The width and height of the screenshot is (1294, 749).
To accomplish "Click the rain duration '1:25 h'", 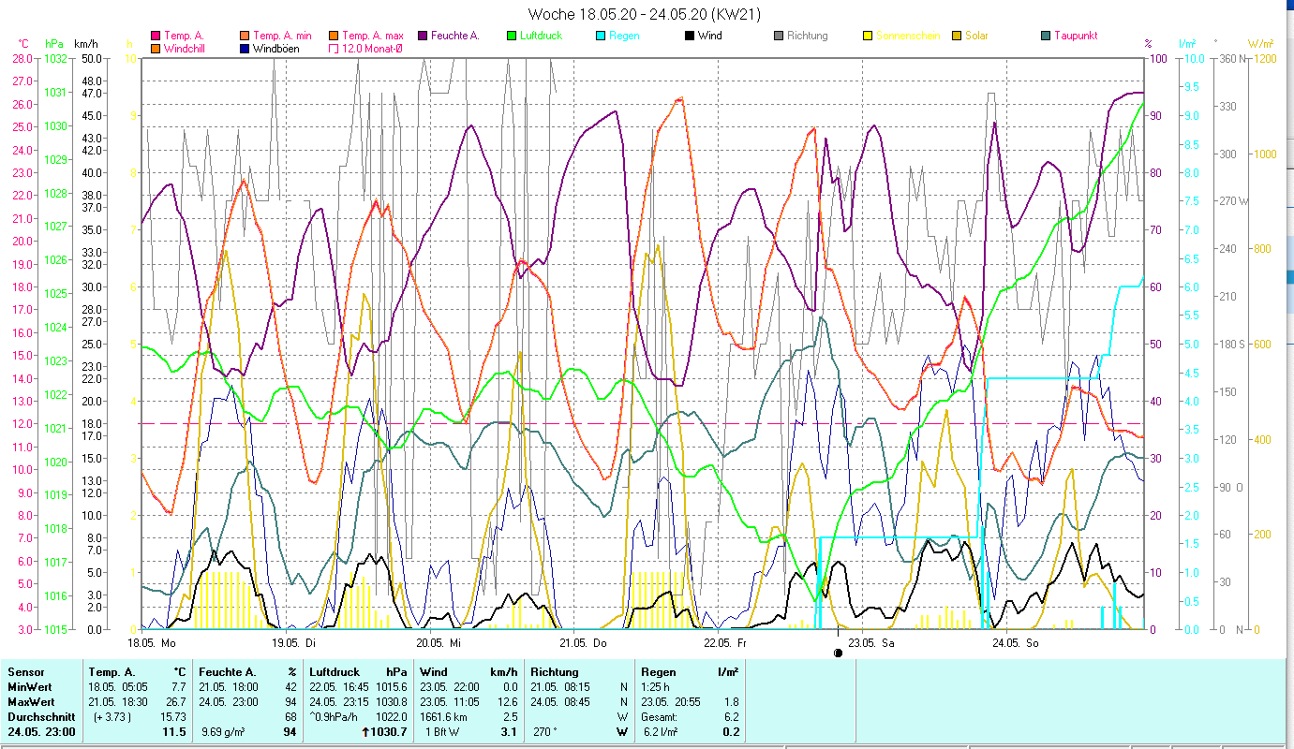I will [x=656, y=687].
